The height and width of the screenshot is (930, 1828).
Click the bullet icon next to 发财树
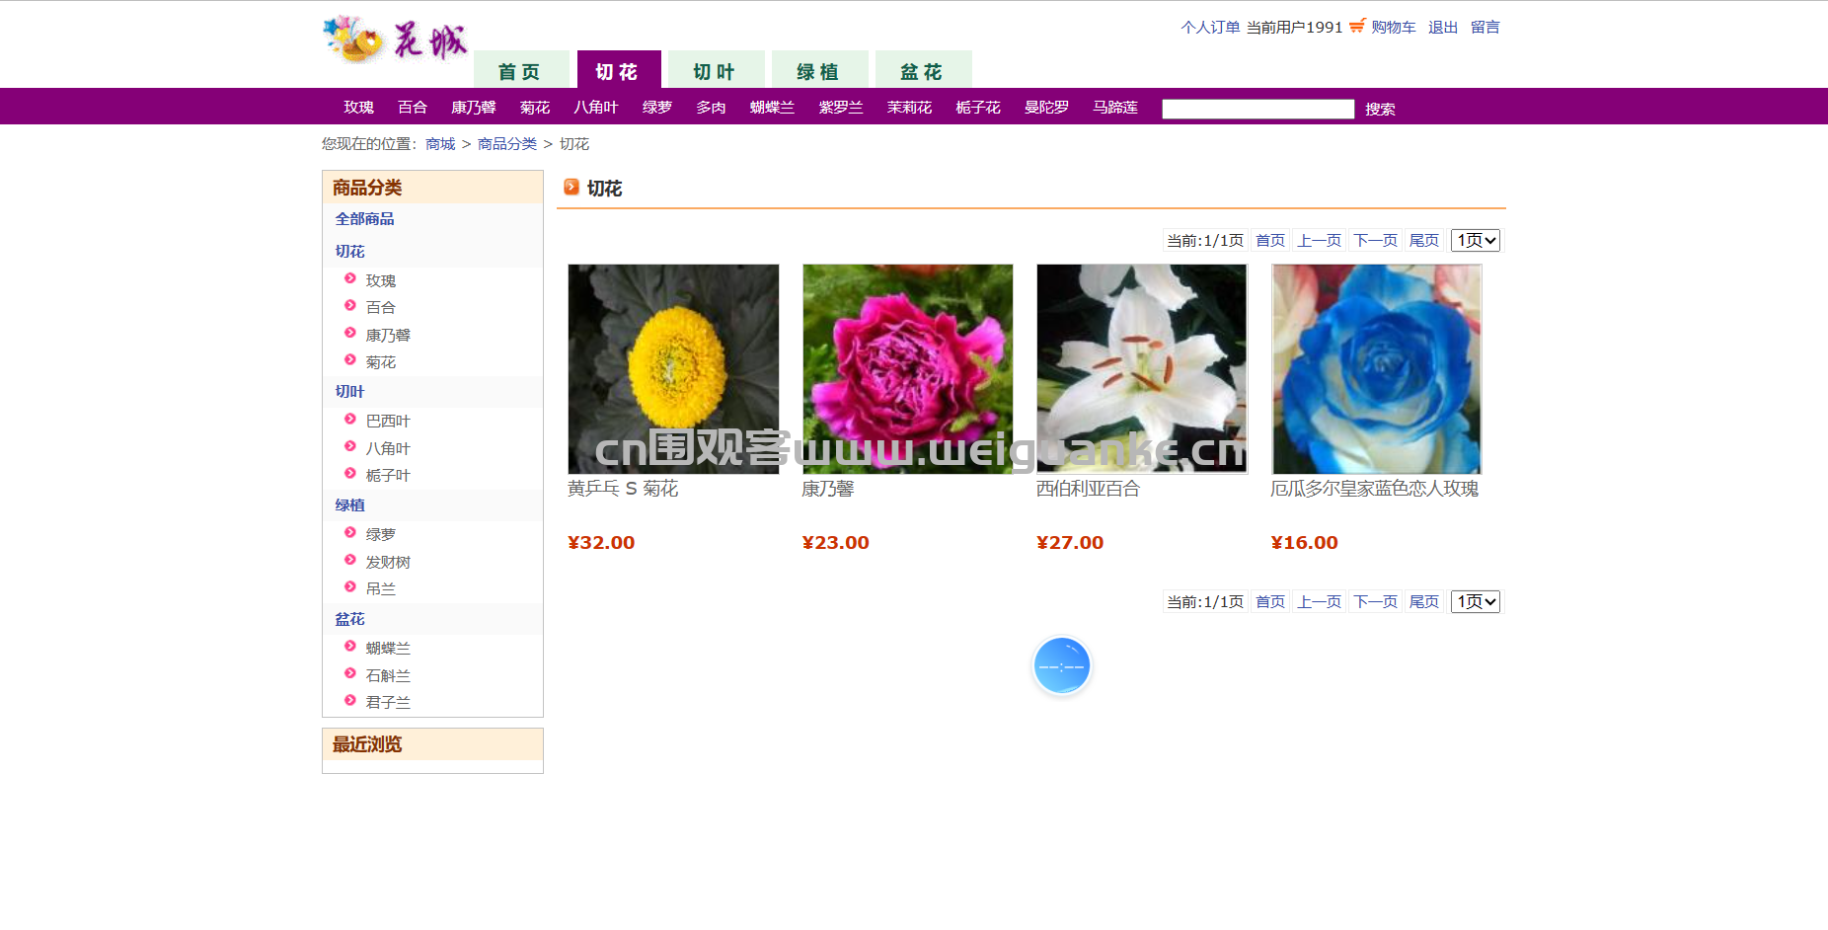tap(350, 560)
